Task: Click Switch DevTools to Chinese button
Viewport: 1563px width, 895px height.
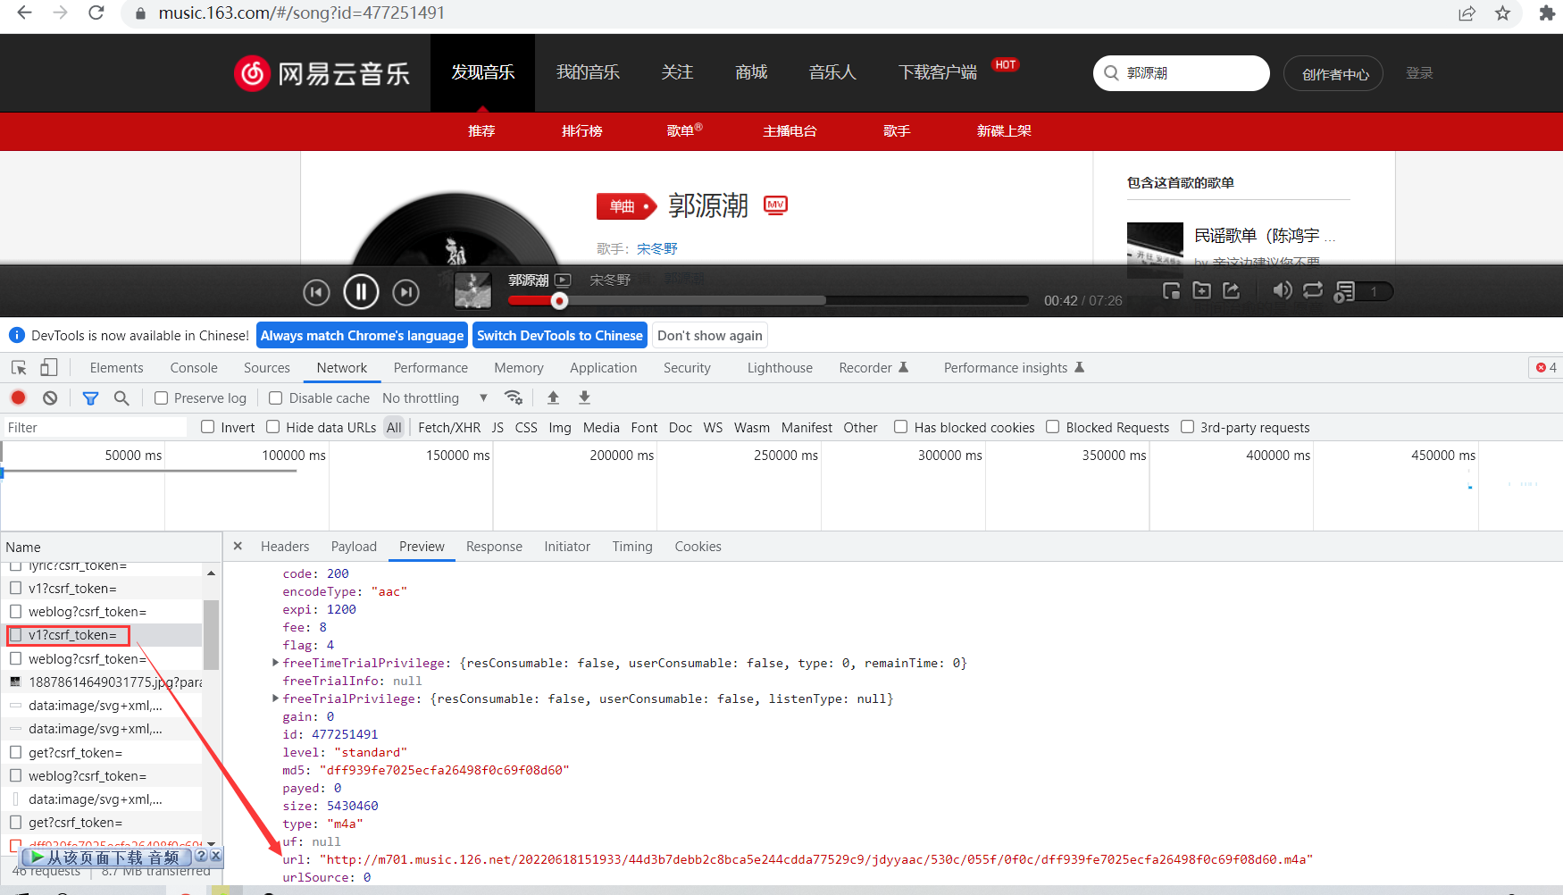Action: (560, 335)
